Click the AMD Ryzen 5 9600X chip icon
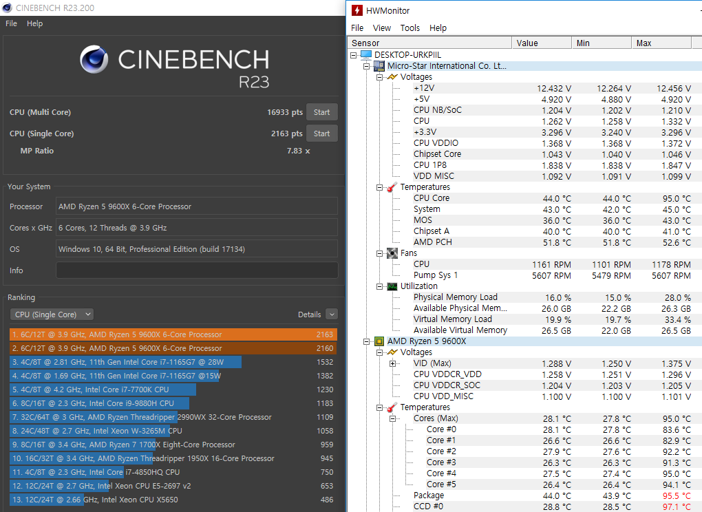This screenshot has width=702, height=512. [379, 341]
